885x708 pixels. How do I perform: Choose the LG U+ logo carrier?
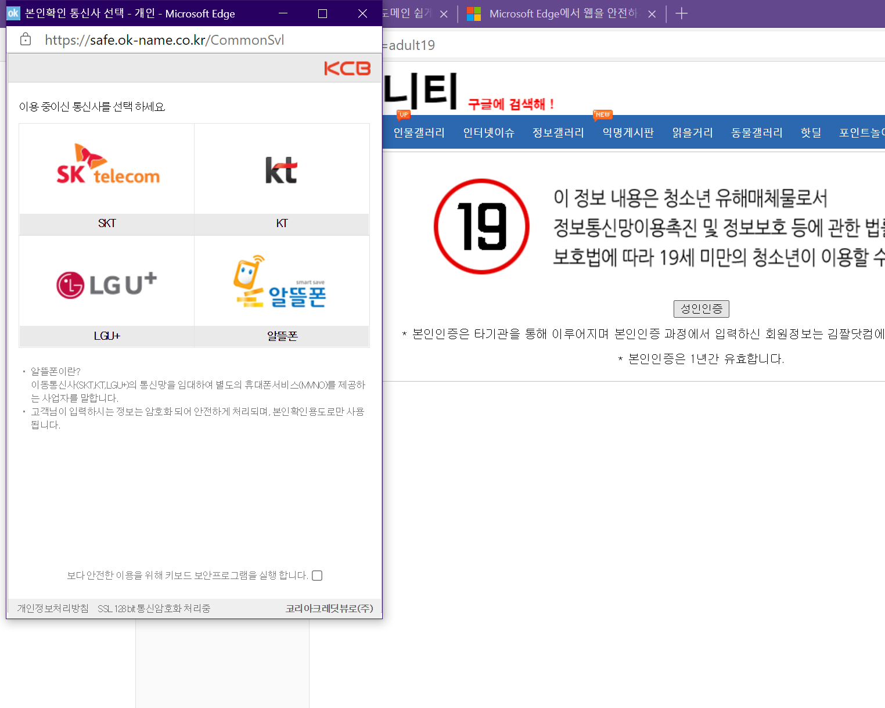pyautogui.click(x=107, y=285)
